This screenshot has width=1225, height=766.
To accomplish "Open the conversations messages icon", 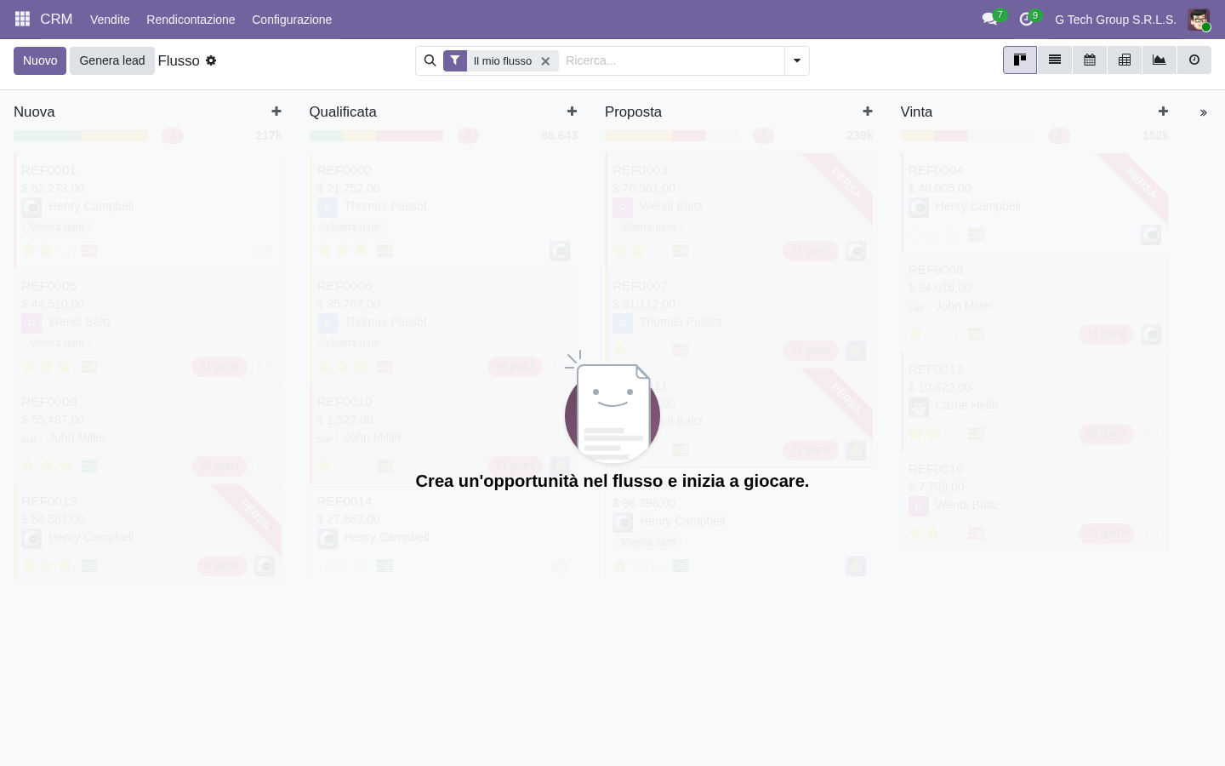I will (x=991, y=19).
